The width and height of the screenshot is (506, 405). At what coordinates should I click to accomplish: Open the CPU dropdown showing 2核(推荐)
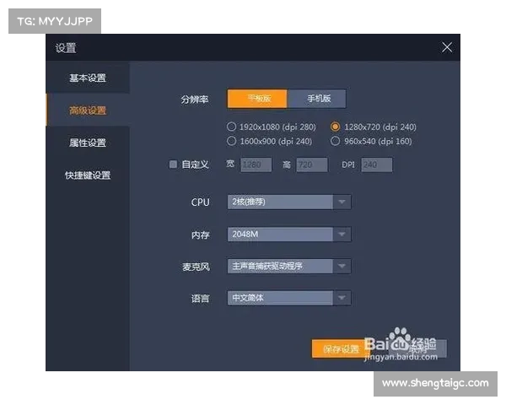coord(289,202)
